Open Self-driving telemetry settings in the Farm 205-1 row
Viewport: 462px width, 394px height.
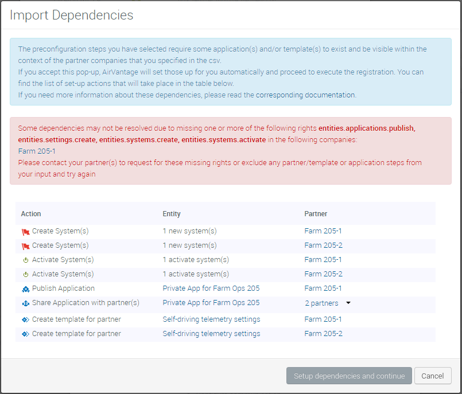coord(211,319)
